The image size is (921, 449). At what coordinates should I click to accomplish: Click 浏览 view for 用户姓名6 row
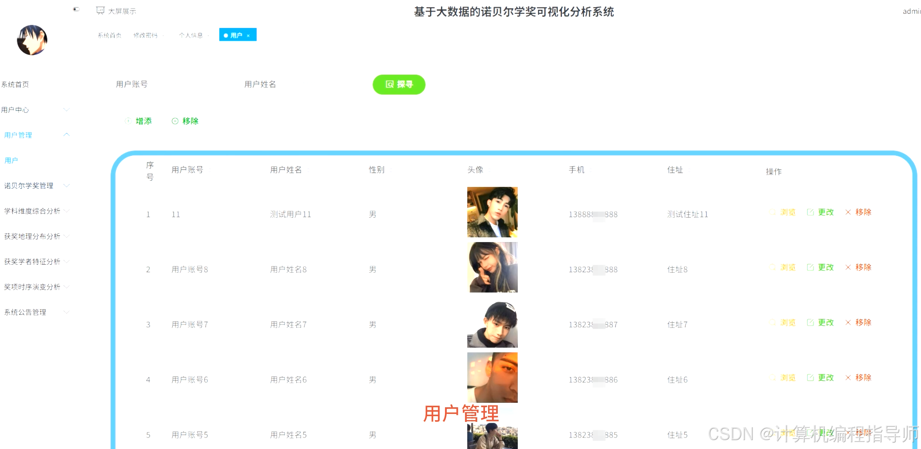coord(782,377)
